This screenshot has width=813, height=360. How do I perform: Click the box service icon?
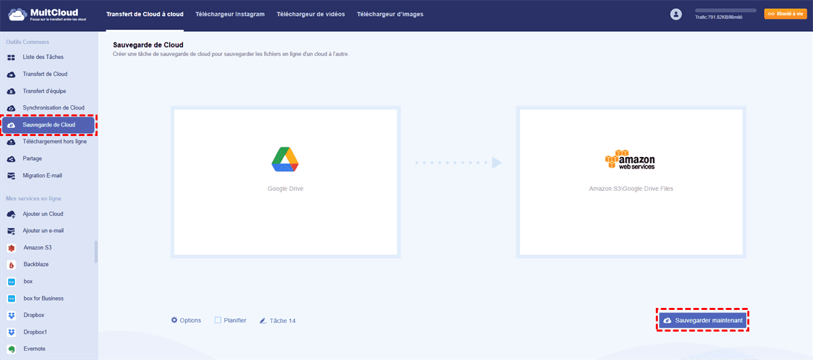(11, 282)
